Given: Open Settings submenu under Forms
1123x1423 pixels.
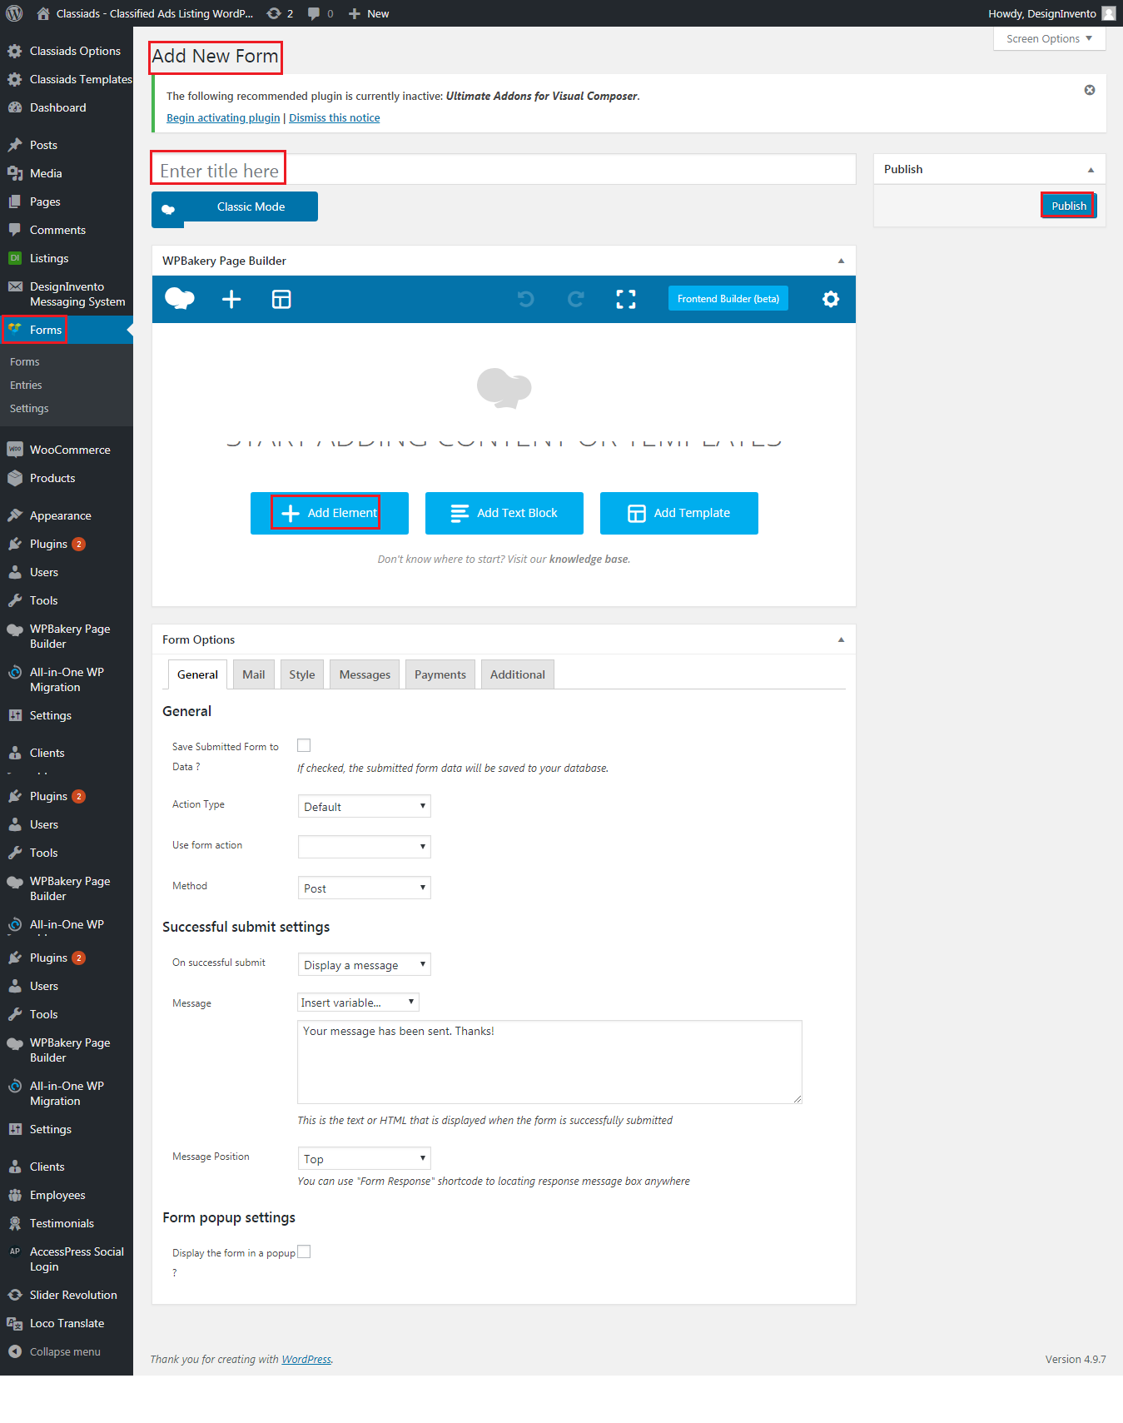Looking at the screenshot, I should coord(29,409).
